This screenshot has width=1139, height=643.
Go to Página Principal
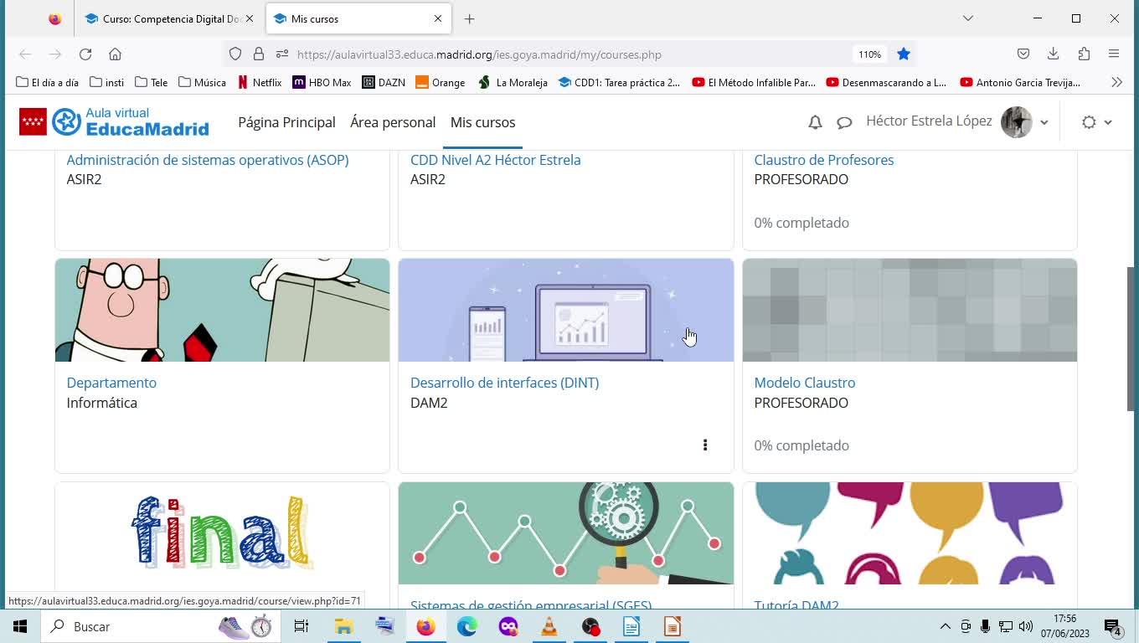(286, 122)
